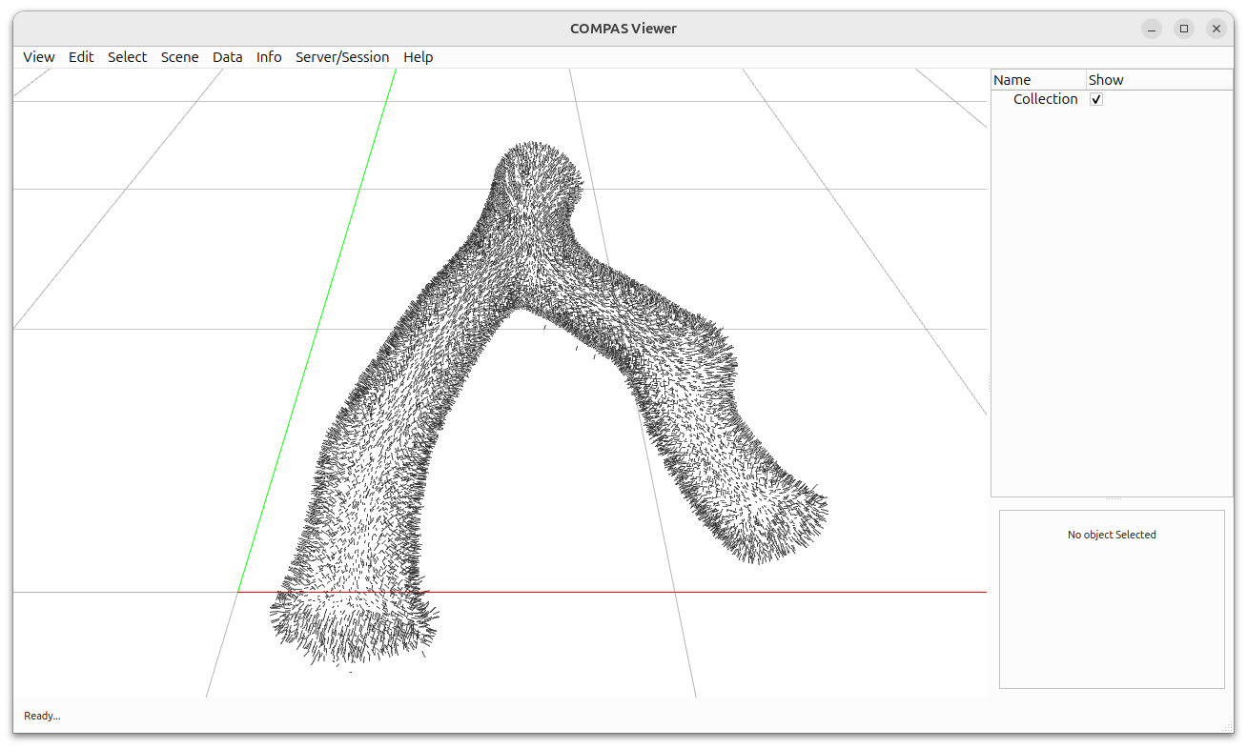Open the Edit menu

pos(81,57)
